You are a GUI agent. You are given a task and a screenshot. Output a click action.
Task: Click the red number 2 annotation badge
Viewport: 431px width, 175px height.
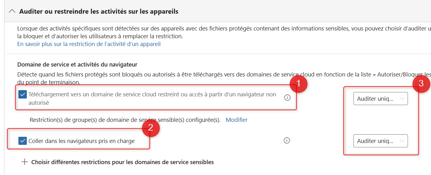pyautogui.click(x=151, y=128)
